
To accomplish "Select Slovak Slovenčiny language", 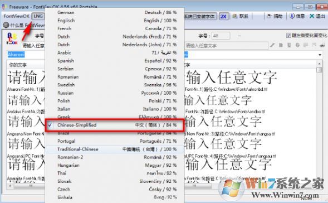I will pos(115,181).
